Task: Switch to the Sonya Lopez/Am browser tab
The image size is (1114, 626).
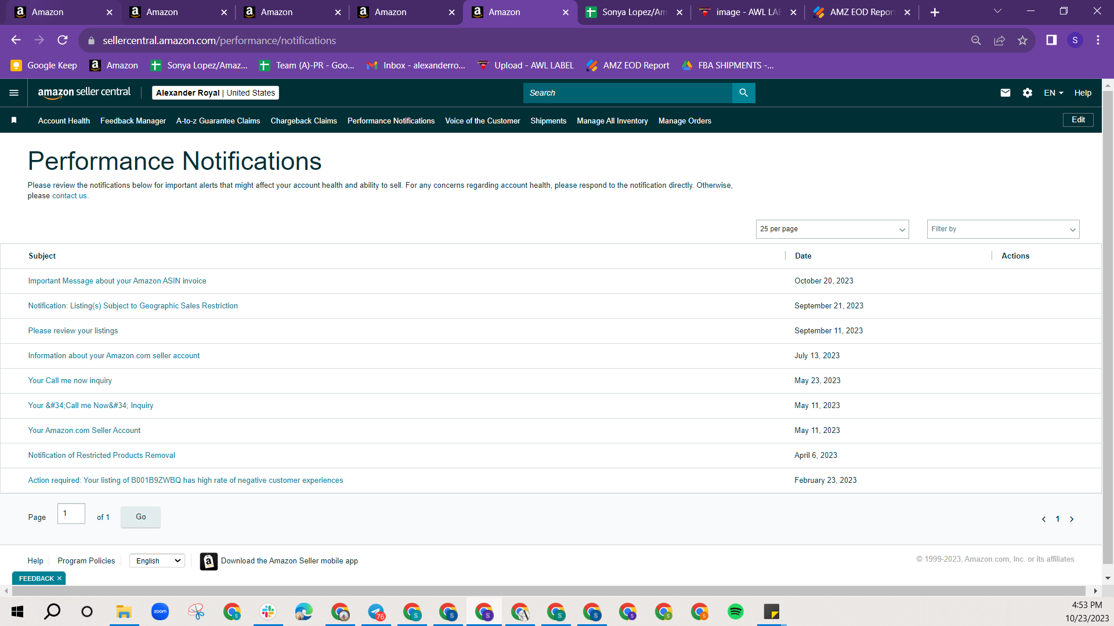Action: point(634,12)
